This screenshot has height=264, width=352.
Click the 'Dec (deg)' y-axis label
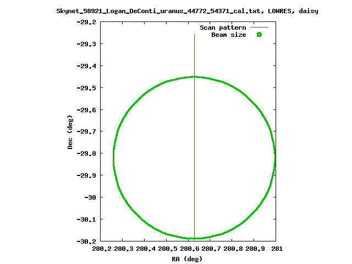tap(70, 132)
